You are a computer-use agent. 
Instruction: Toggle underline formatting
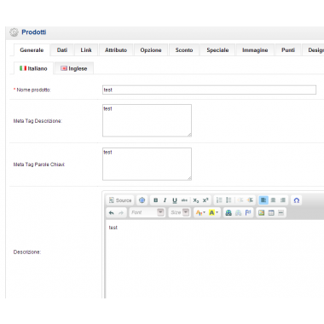[175, 200]
